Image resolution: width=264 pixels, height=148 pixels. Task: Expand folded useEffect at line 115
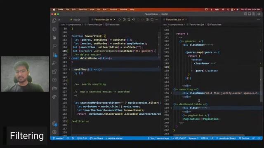coord(69,69)
